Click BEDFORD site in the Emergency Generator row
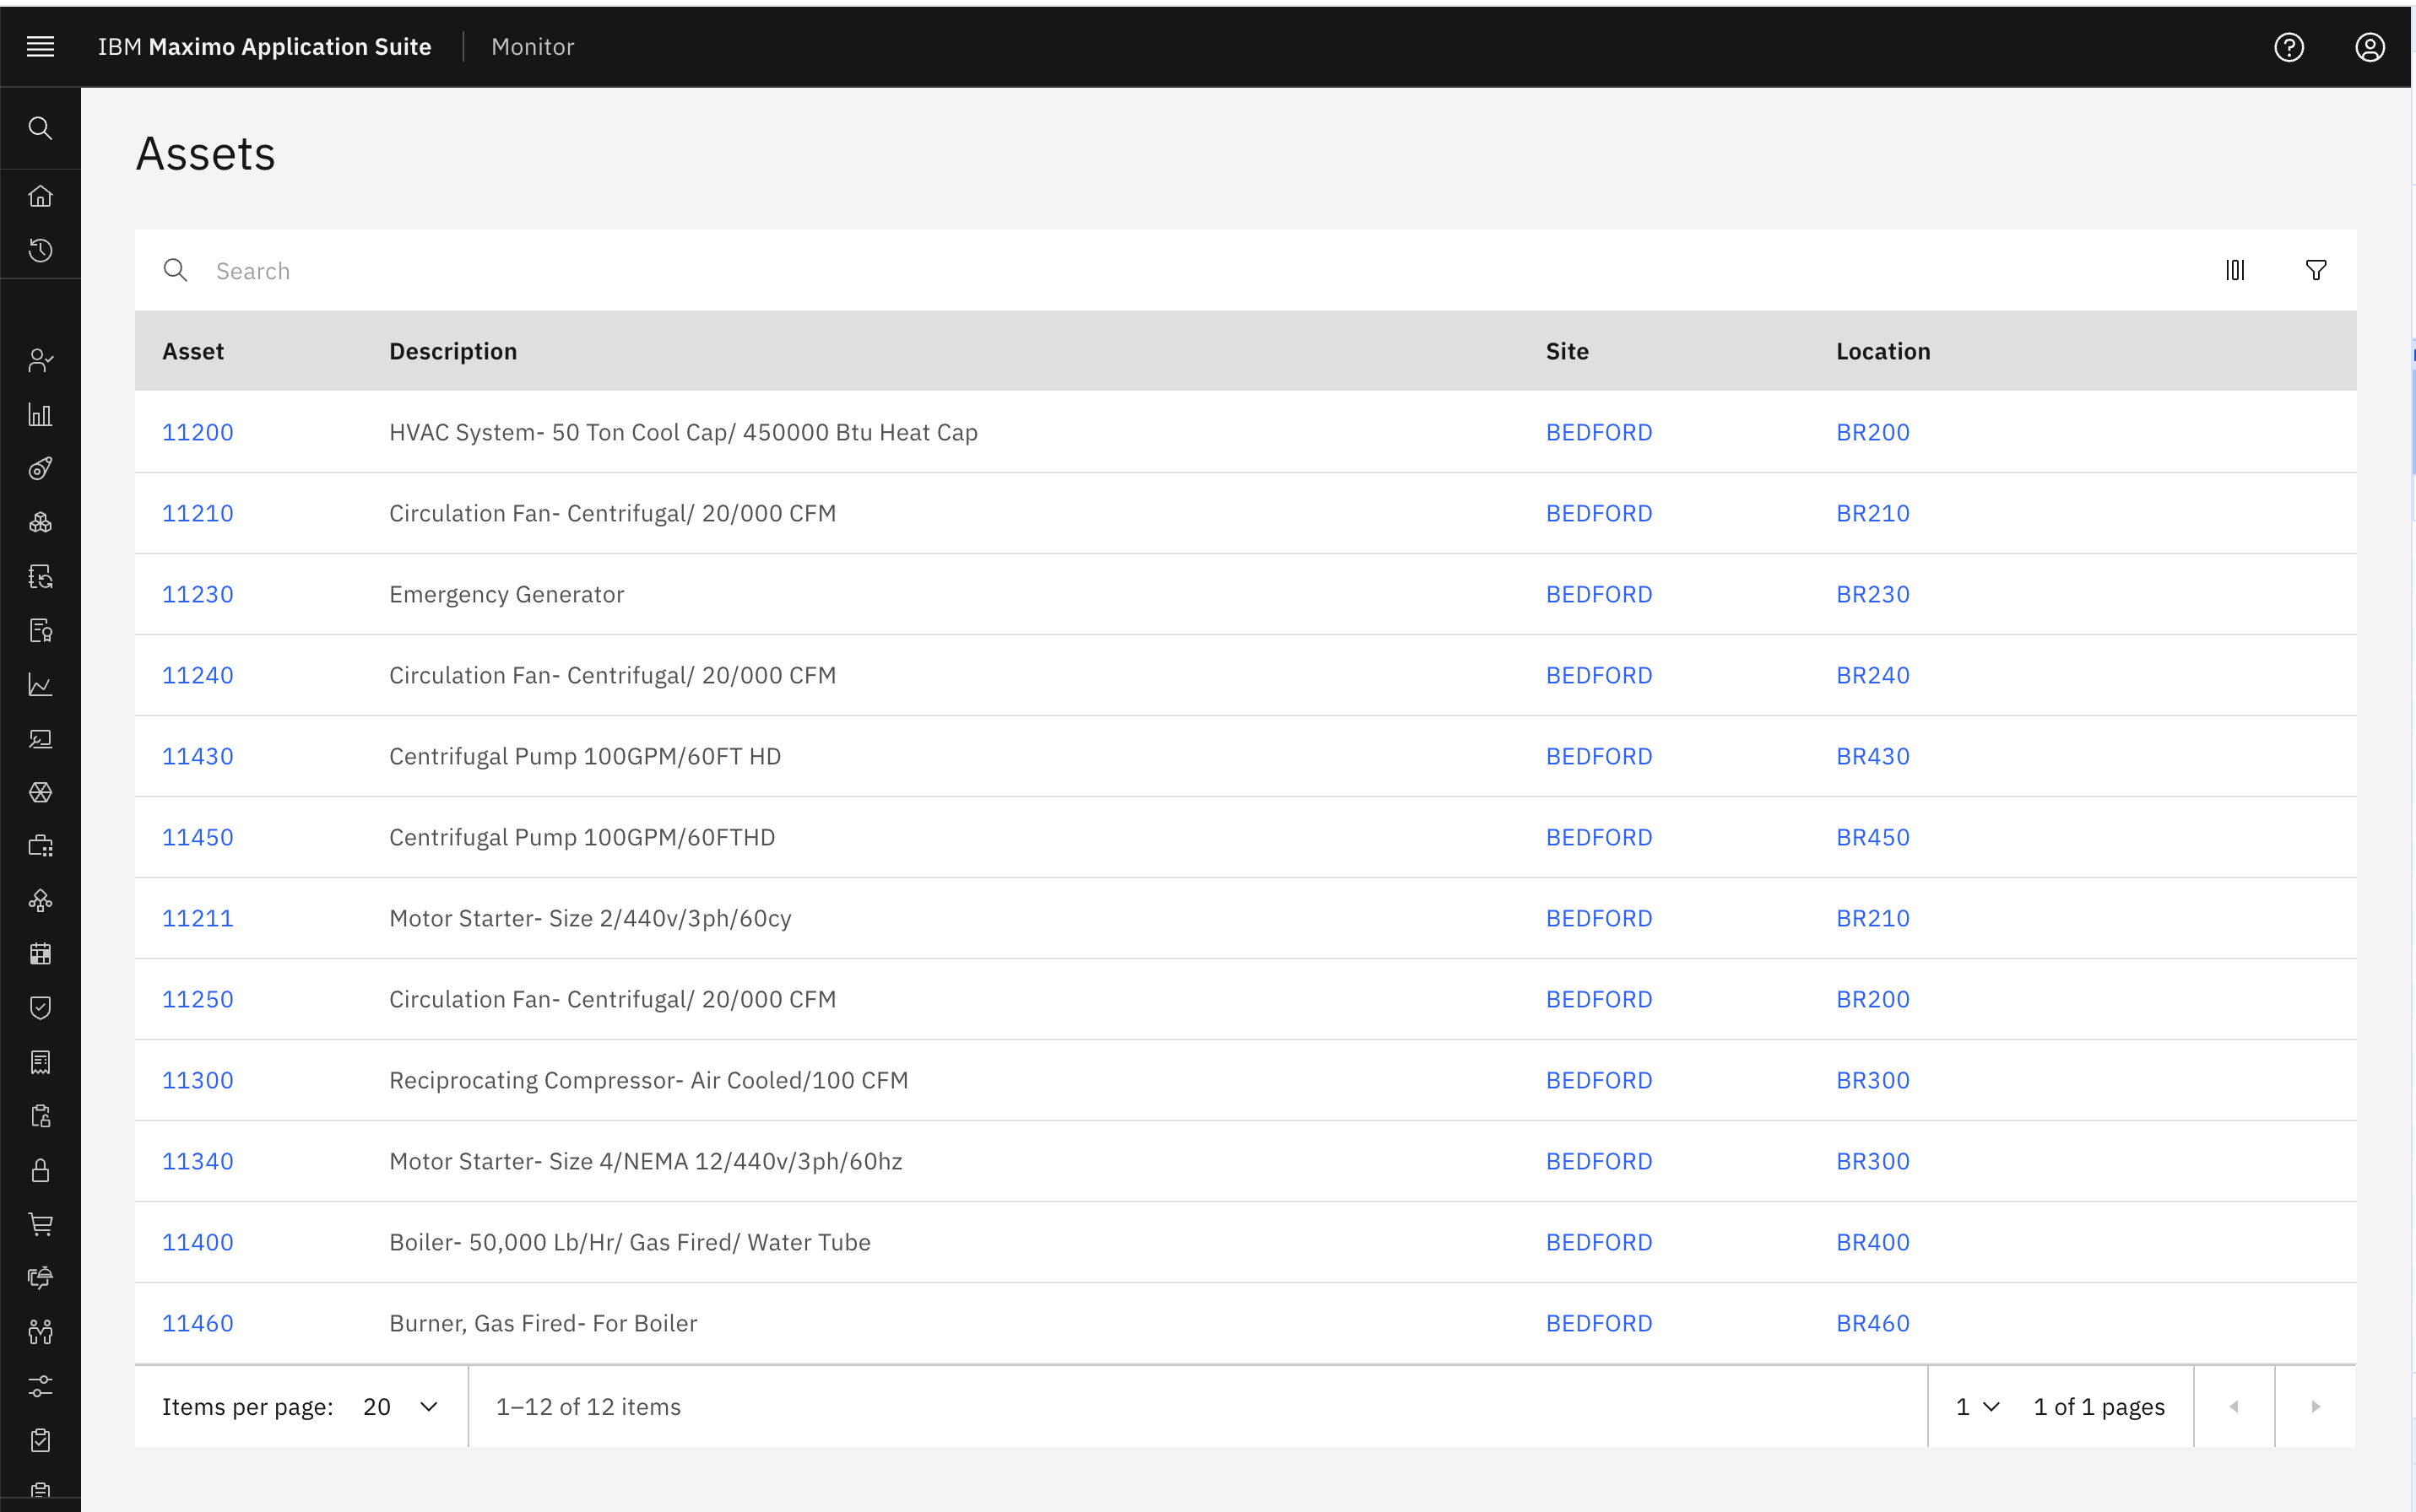This screenshot has height=1512, width=2416. 1599,594
